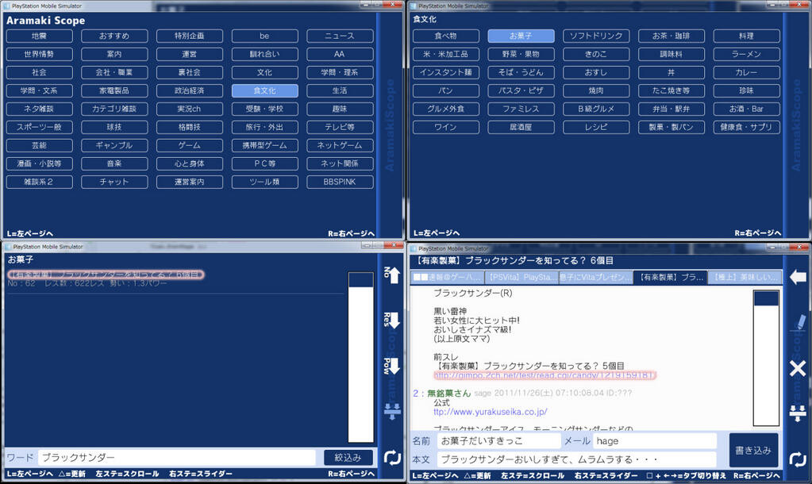The width and height of the screenshot is (812, 484).
Task: Click the 絞込み filter button
Action: pos(348,458)
